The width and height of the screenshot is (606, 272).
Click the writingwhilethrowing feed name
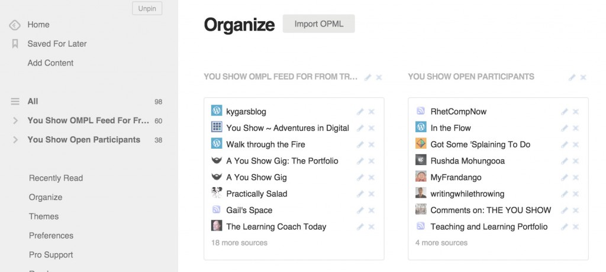(x=468, y=194)
